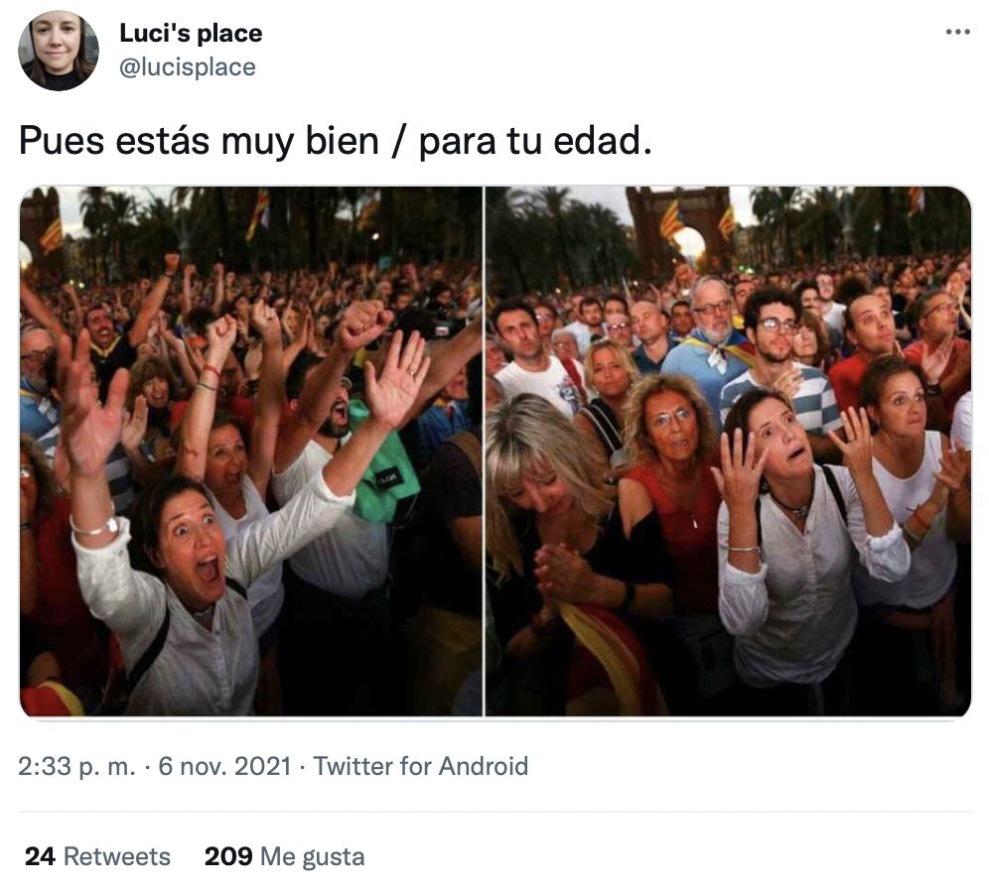Screen dimensions: 989x893
Task: Click the words para tu edad
Action: [535, 141]
